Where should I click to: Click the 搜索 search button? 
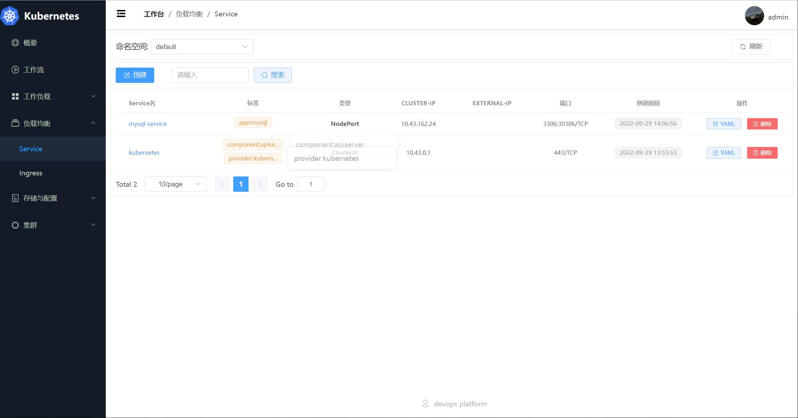[x=273, y=75]
